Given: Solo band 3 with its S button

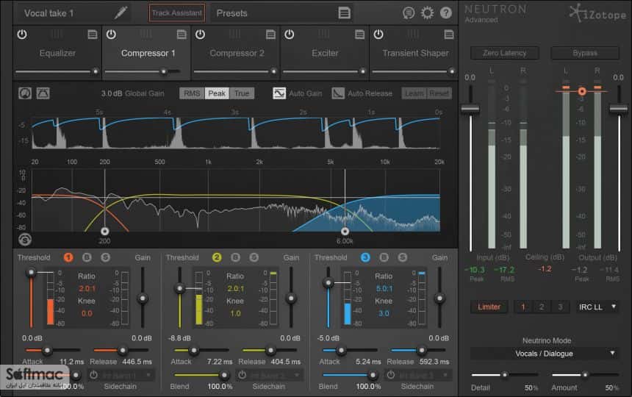Looking at the screenshot, I should pos(402,257).
